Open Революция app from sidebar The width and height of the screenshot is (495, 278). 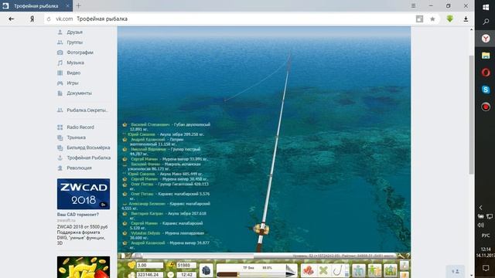pyautogui.click(x=79, y=168)
